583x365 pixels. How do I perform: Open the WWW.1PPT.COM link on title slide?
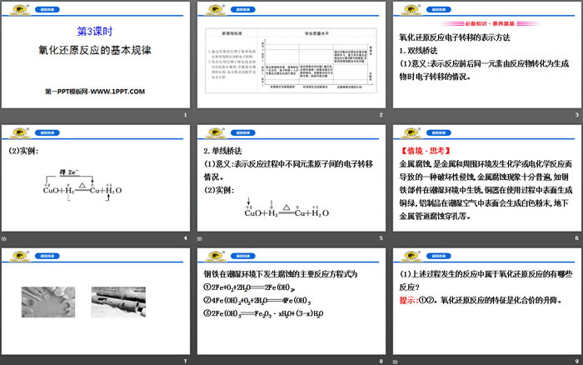click(x=118, y=91)
